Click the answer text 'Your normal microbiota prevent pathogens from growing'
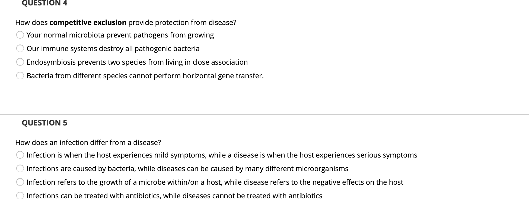The width and height of the screenshot is (529, 220). click(120, 35)
